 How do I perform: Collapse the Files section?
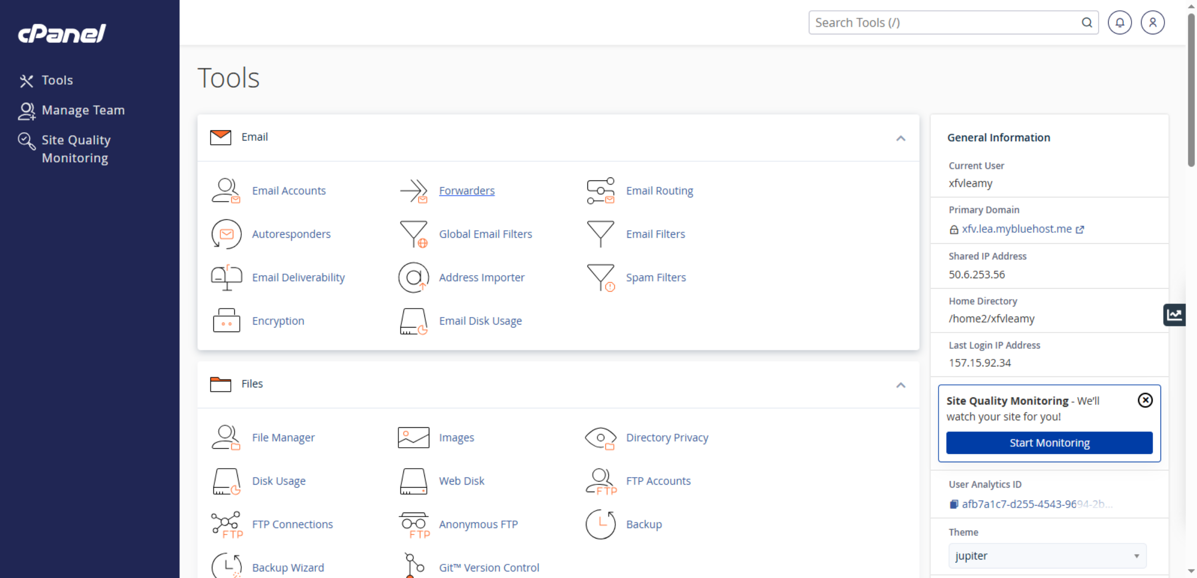click(901, 385)
